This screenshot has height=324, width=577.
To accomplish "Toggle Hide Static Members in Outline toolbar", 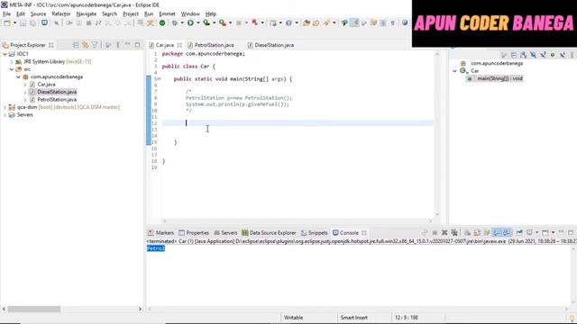I will pos(543,55).
